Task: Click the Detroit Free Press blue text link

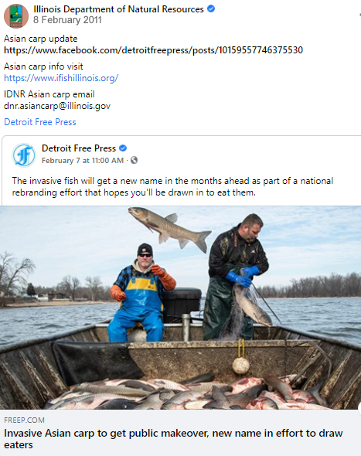Action: click(40, 122)
